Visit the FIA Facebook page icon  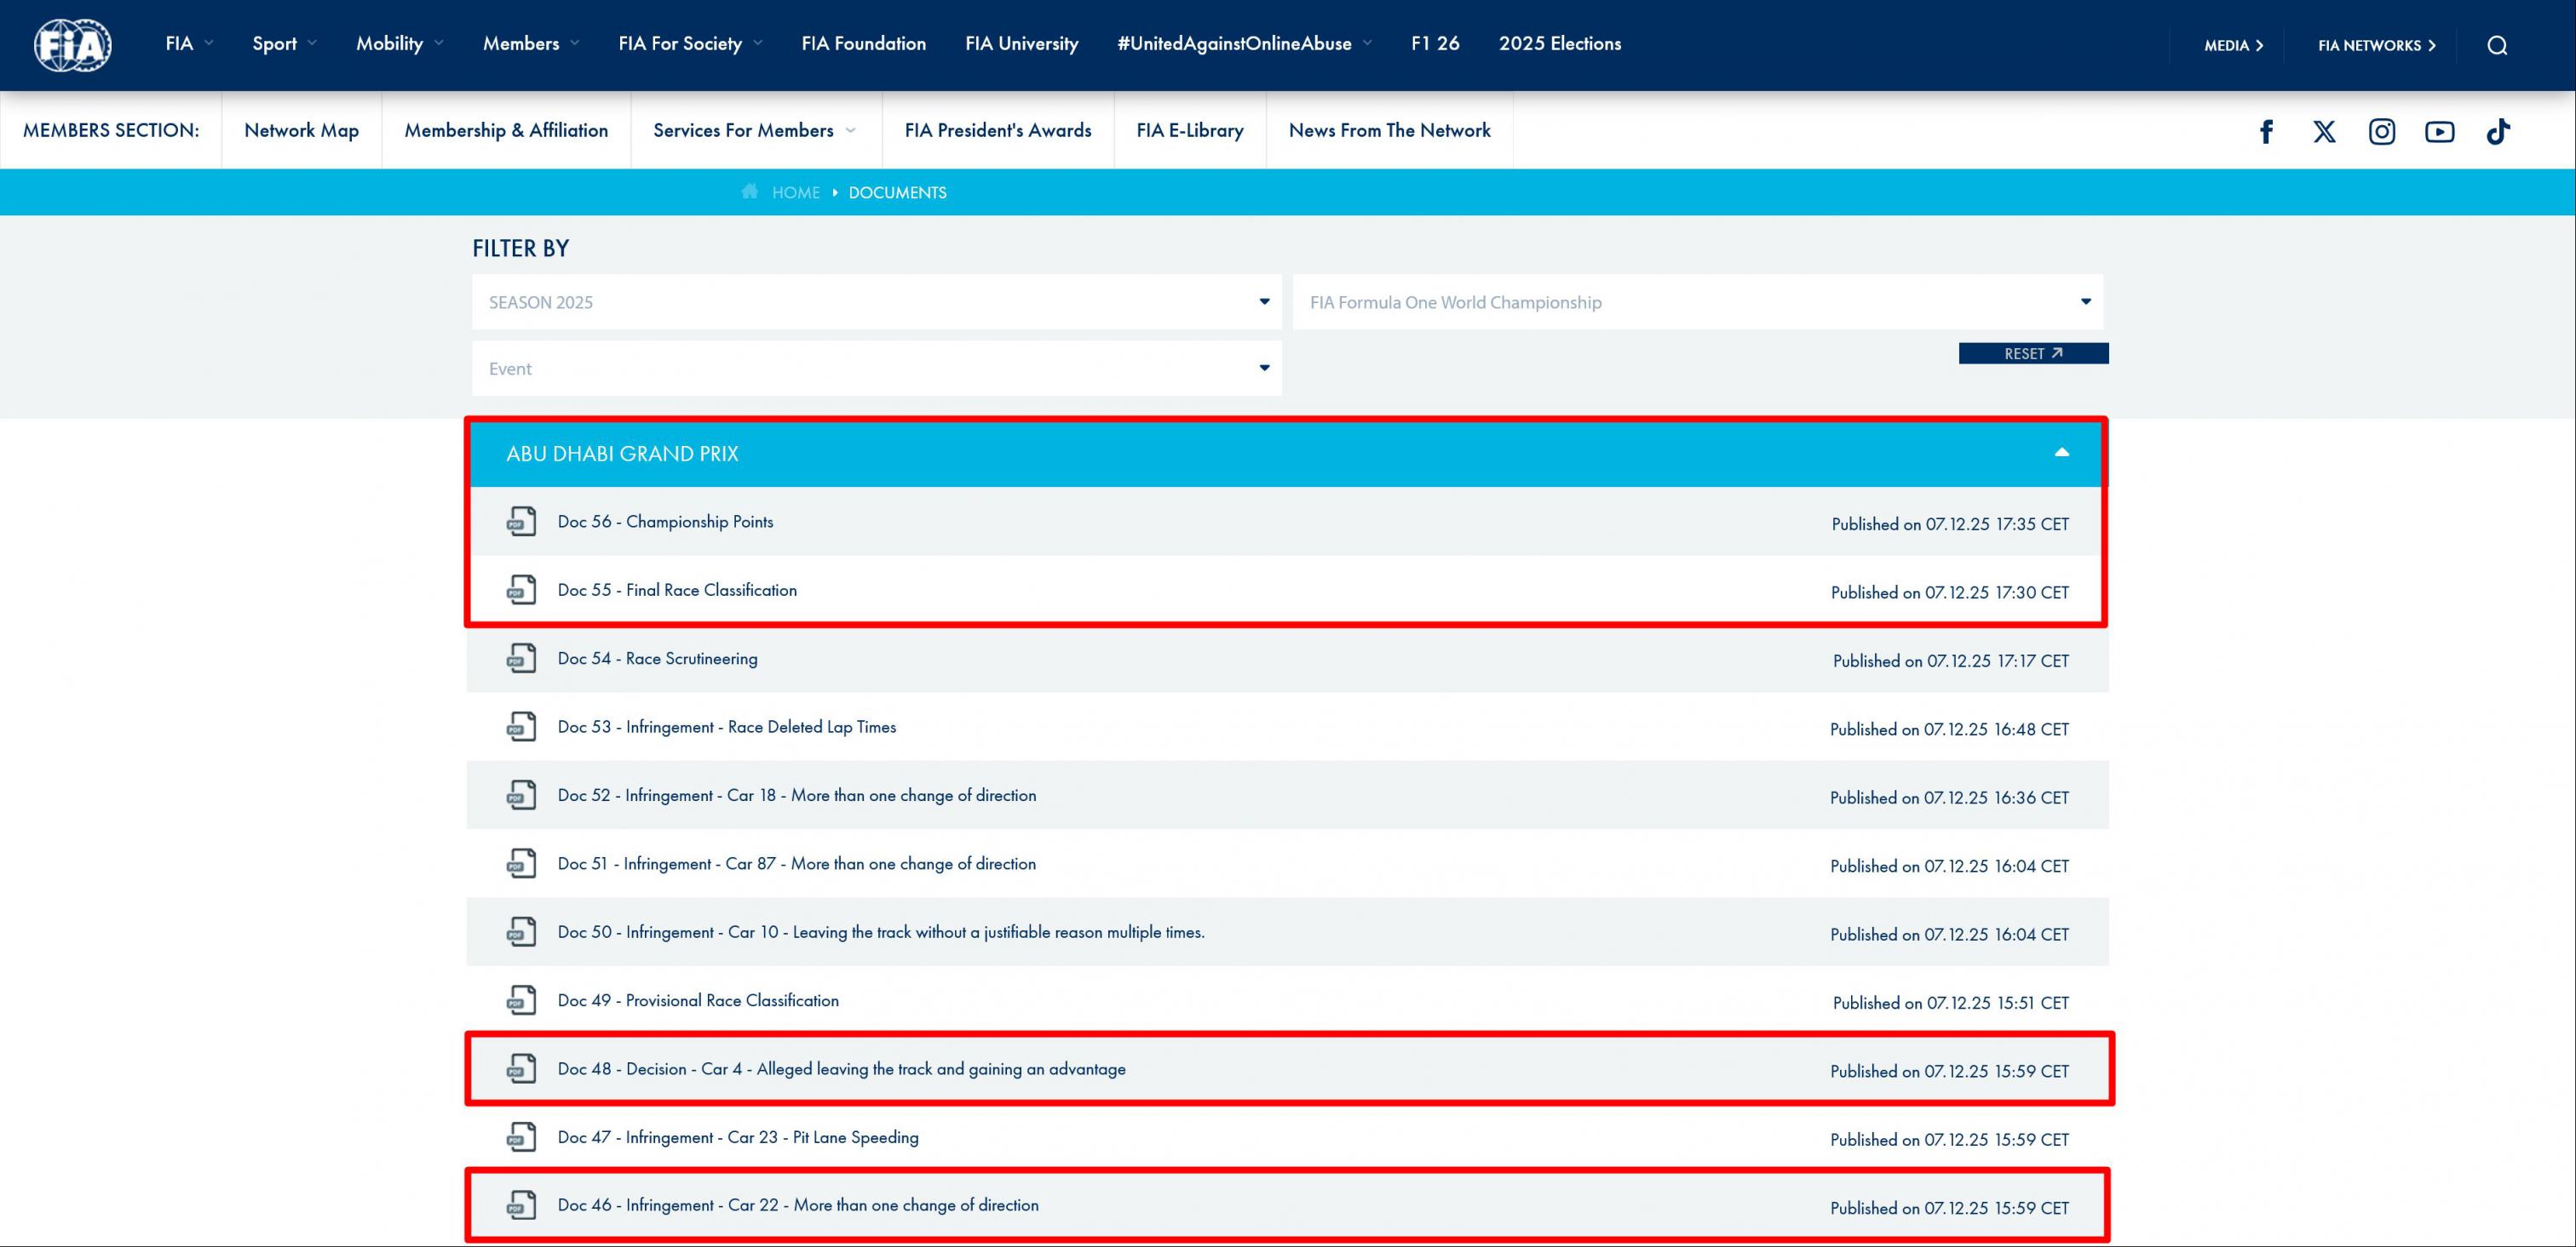[2266, 131]
